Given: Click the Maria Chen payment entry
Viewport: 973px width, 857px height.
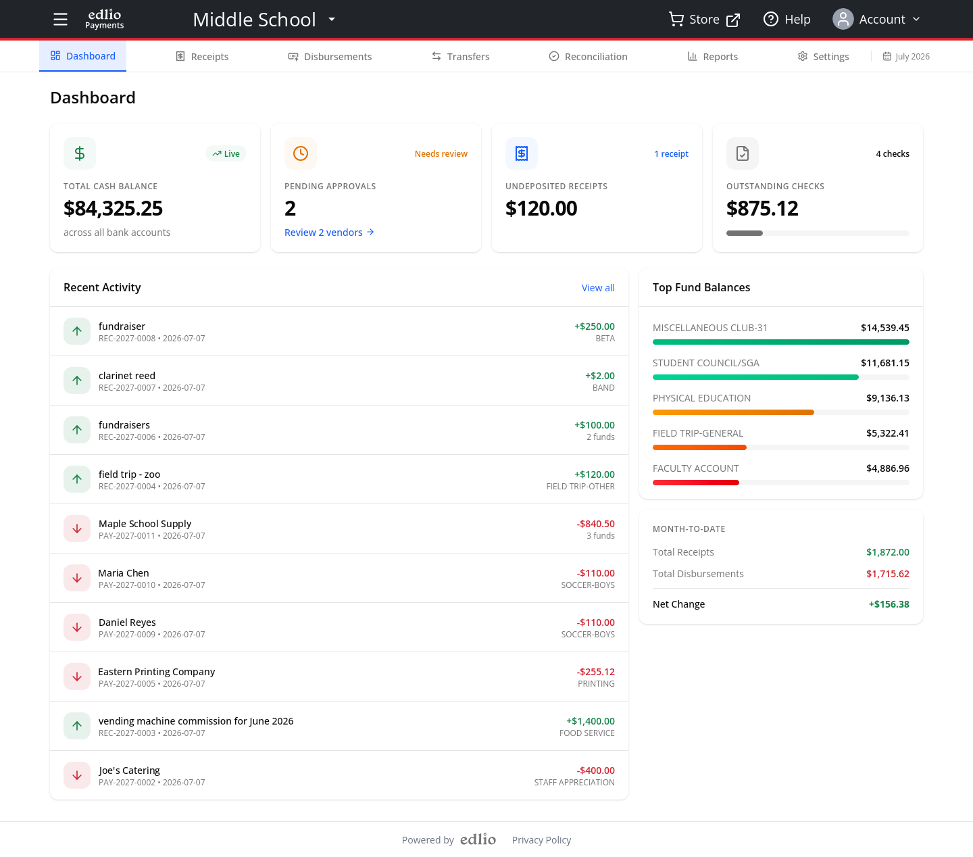Looking at the screenshot, I should (339, 578).
